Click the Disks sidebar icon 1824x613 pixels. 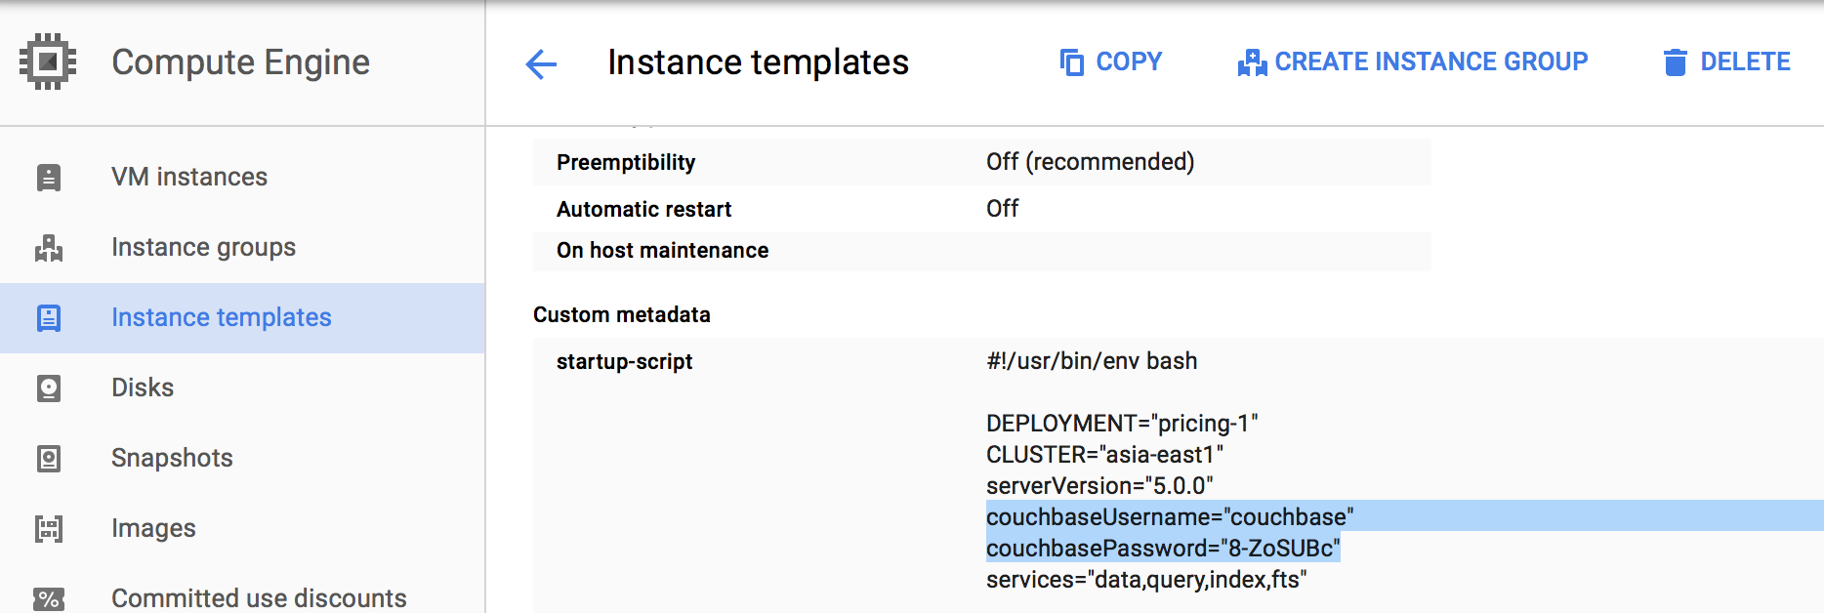48,388
